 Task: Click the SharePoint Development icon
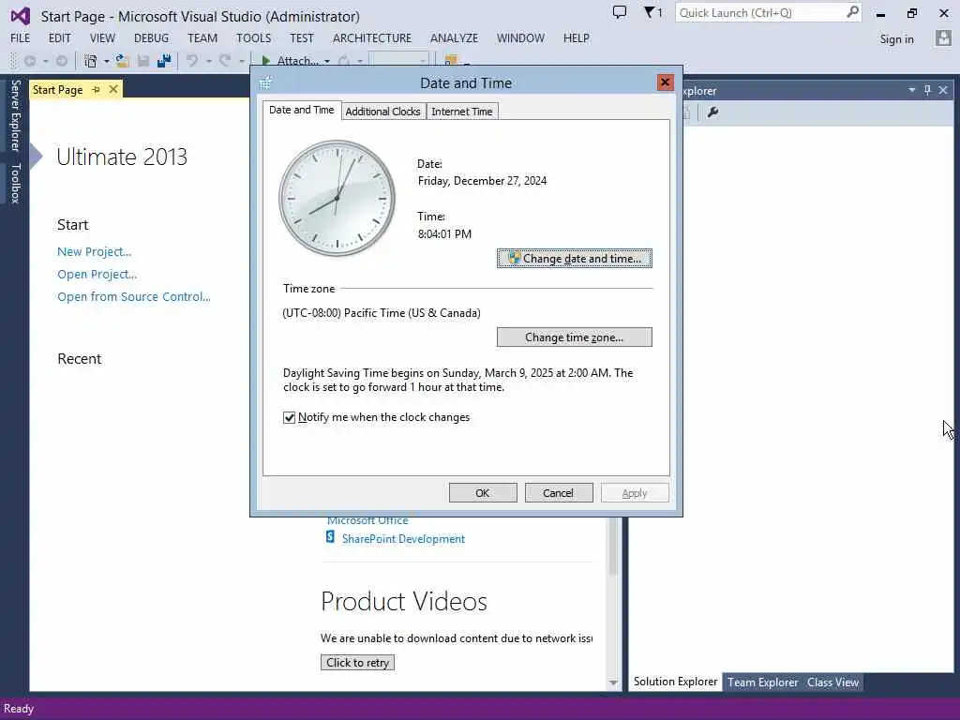pyautogui.click(x=330, y=537)
